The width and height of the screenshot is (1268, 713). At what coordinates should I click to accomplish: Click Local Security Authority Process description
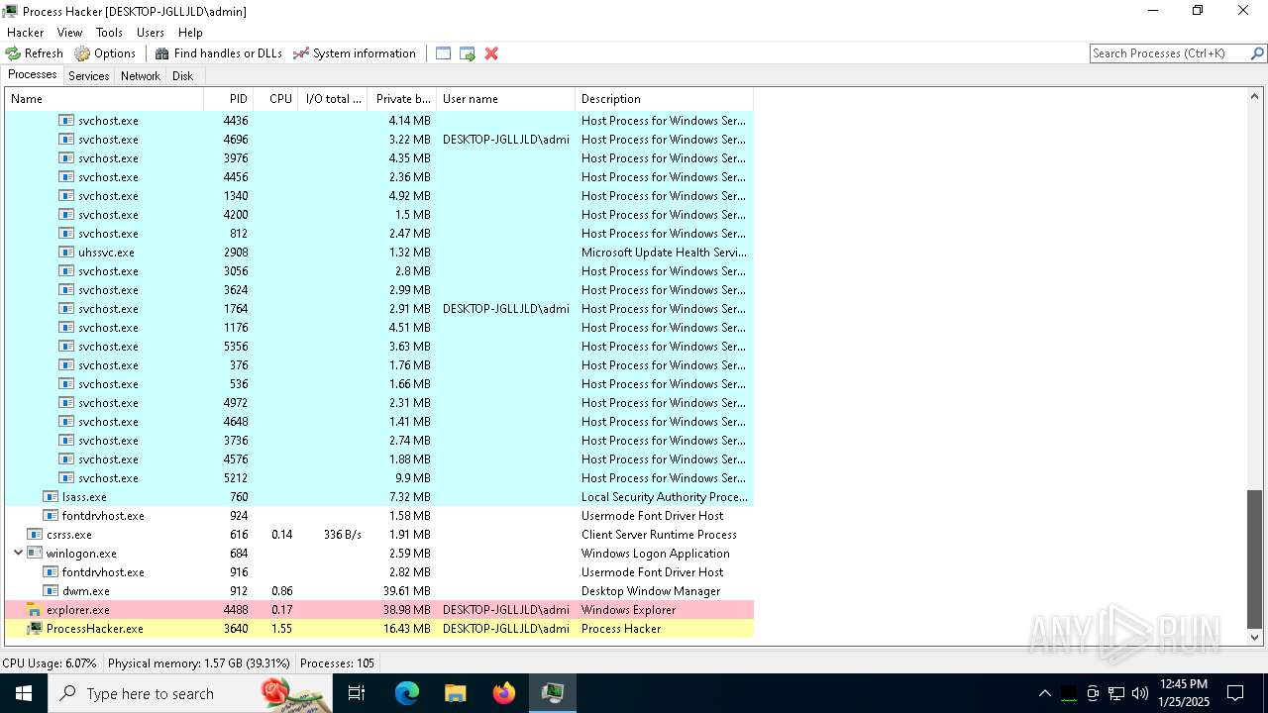pos(665,497)
